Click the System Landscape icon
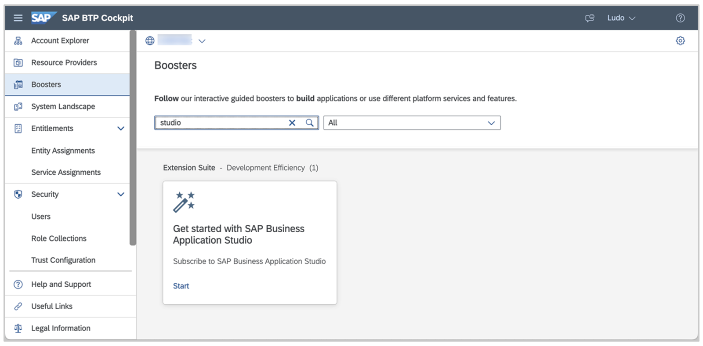 click(x=18, y=107)
